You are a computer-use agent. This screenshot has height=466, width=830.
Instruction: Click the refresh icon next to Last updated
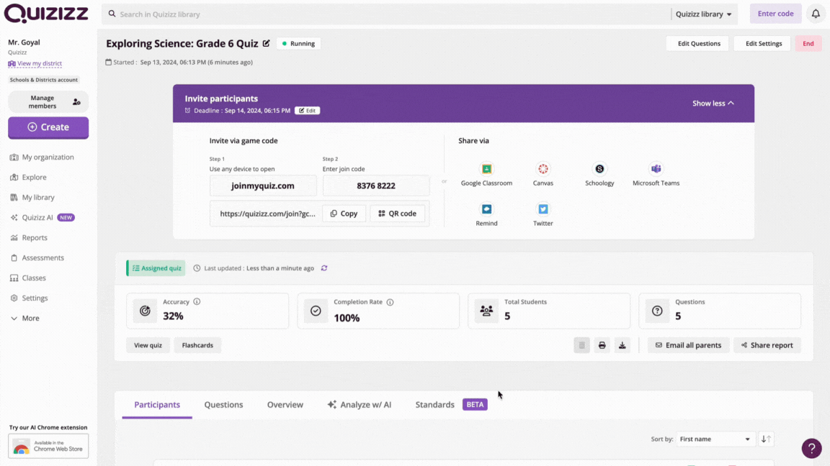point(324,268)
